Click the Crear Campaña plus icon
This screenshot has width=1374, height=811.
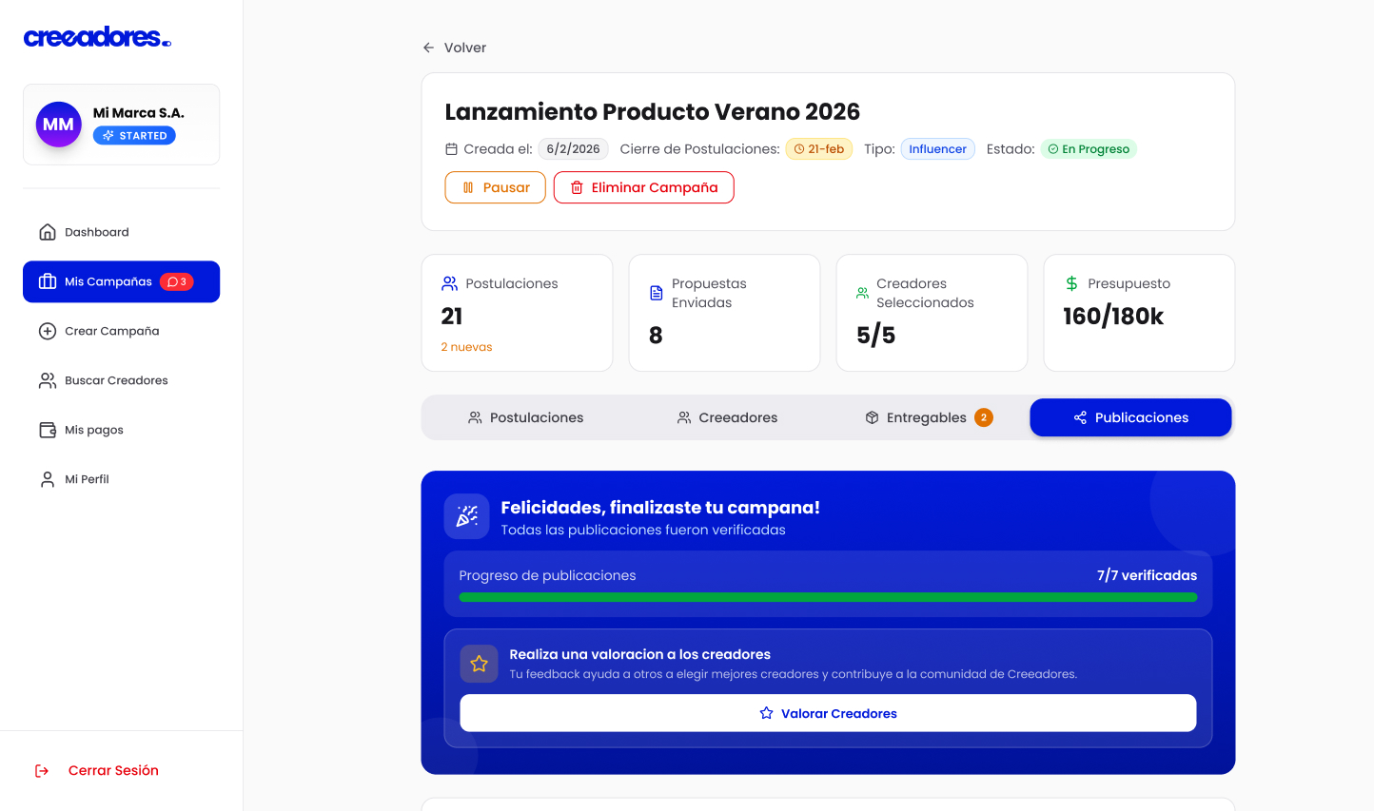(x=48, y=331)
